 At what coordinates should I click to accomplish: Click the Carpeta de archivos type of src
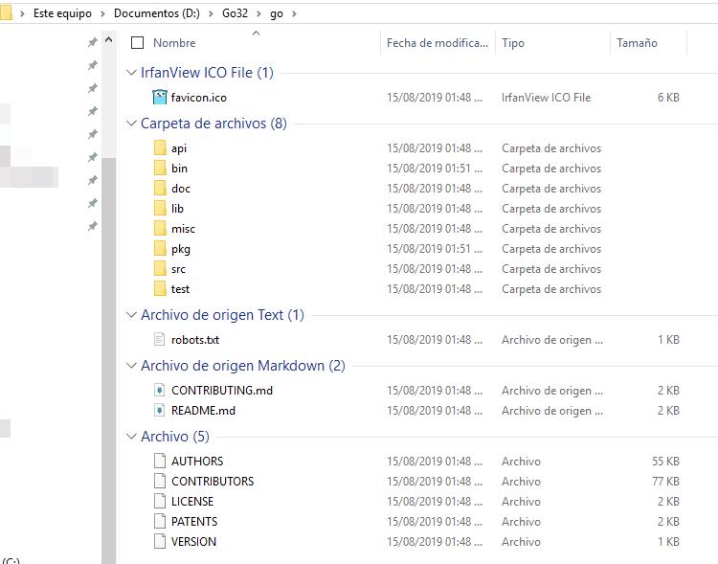coord(551,269)
